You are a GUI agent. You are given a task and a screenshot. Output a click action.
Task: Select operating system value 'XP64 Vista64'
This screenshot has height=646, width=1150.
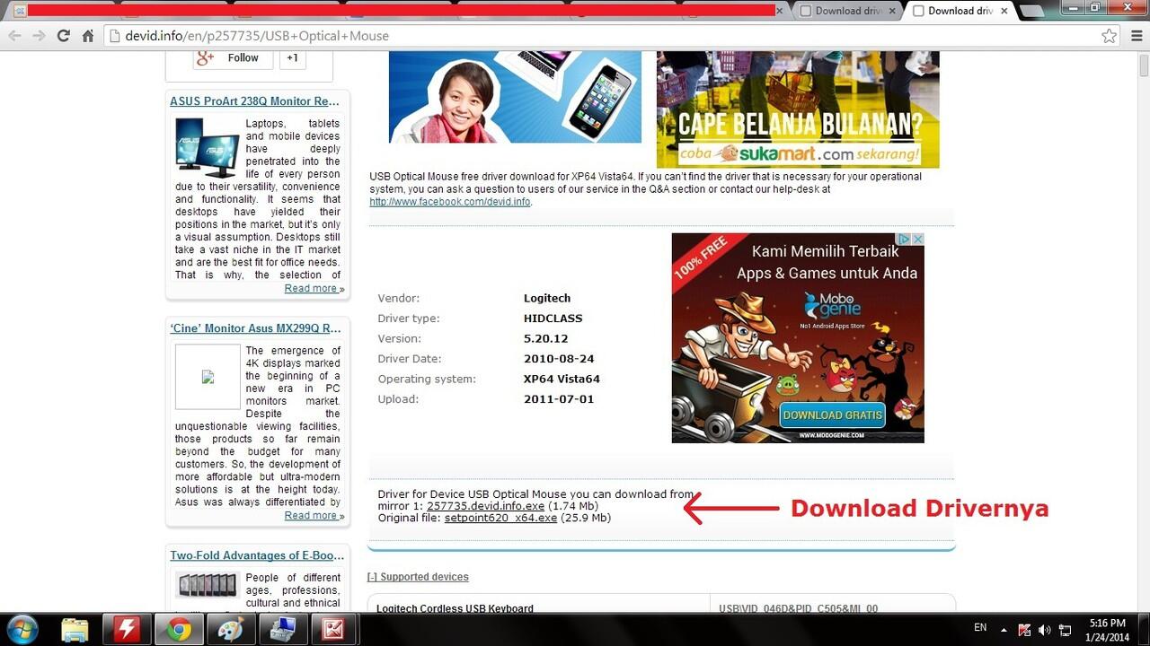pos(562,379)
